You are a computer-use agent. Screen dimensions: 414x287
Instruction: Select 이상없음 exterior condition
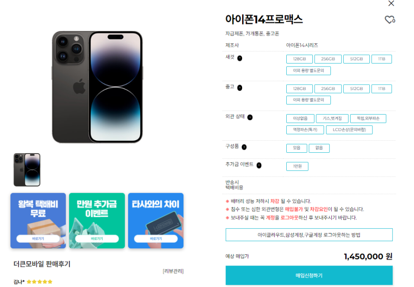[x=300, y=118]
